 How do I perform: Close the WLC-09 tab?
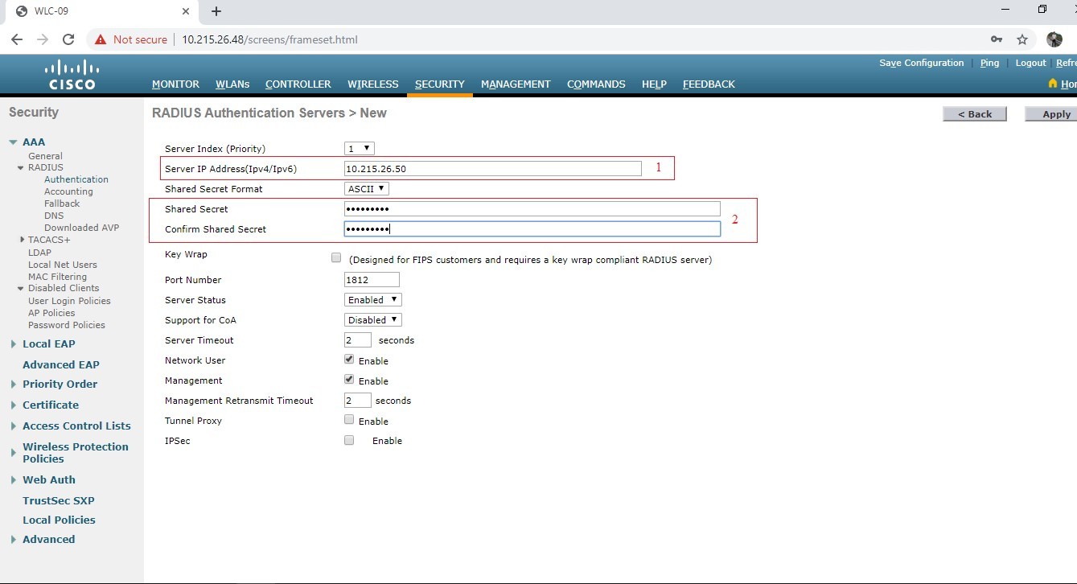point(186,11)
